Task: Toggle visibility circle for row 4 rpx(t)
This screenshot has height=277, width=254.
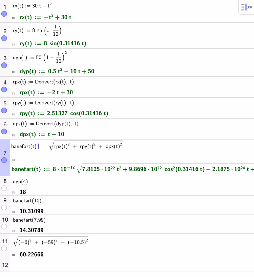Action: [x=4, y=90]
